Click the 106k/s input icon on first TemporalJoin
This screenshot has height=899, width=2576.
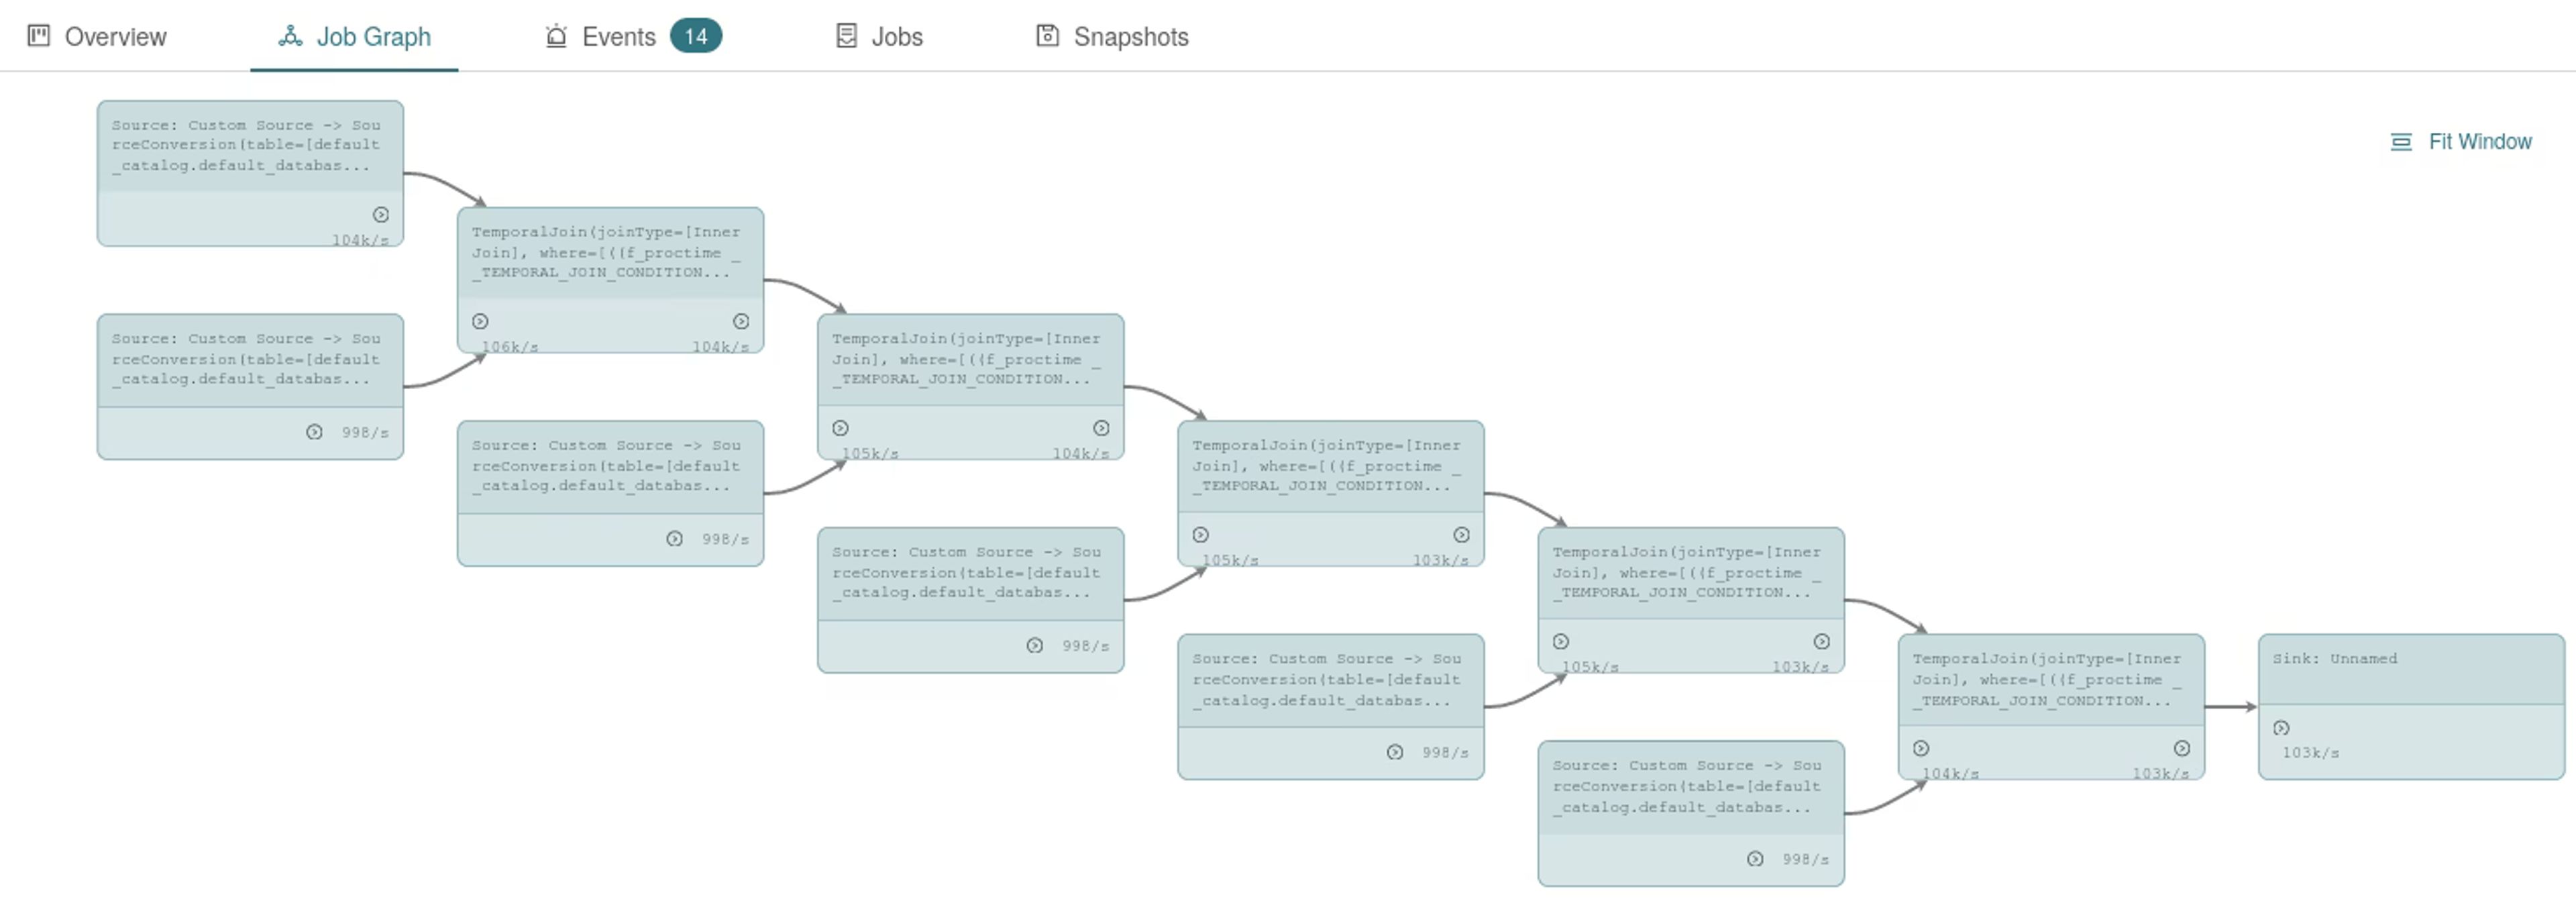(480, 322)
